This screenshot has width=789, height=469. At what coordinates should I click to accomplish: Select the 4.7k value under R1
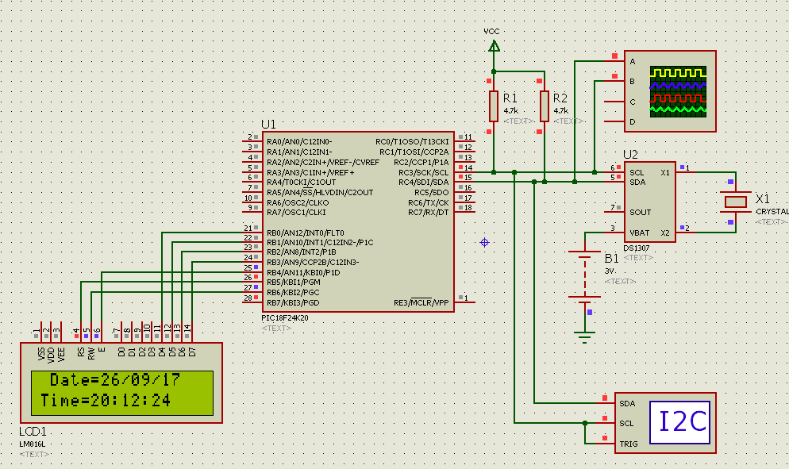click(510, 111)
